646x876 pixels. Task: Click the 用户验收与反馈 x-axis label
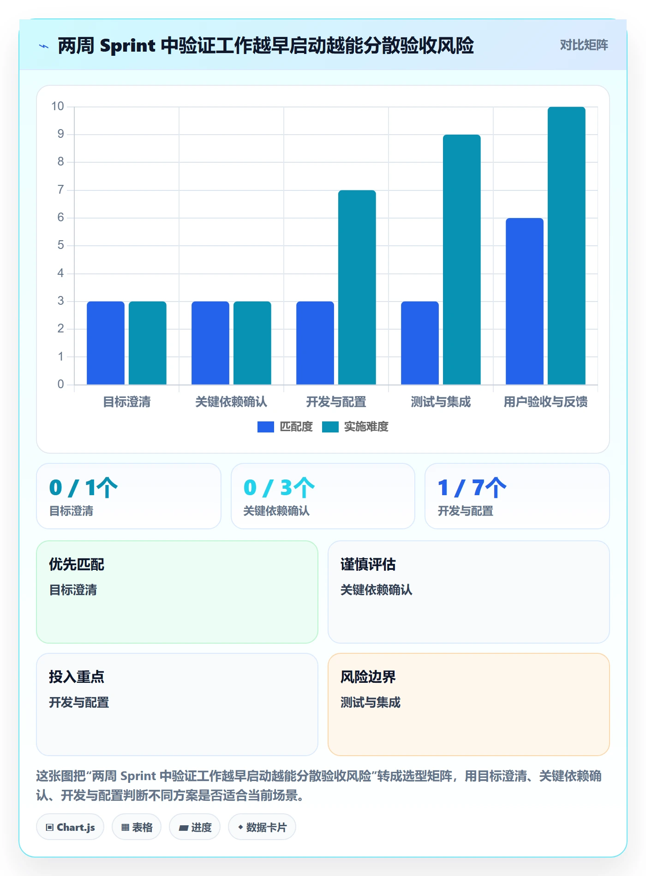(546, 402)
